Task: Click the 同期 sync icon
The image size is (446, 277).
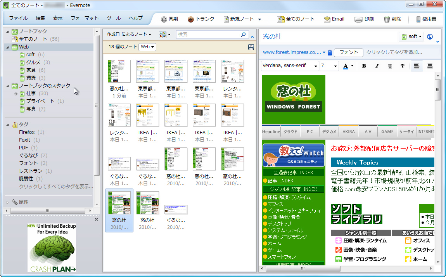Action: 165,19
